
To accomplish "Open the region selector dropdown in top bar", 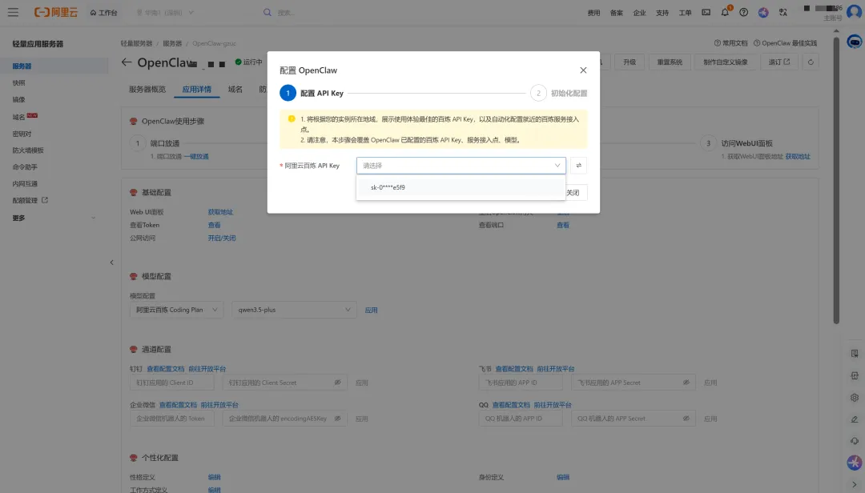I will click(165, 12).
